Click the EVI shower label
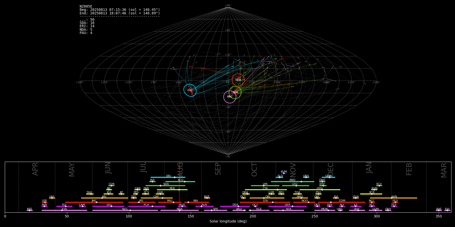Image resolution: width=455 pixels, height=227 pixels. 447,209
